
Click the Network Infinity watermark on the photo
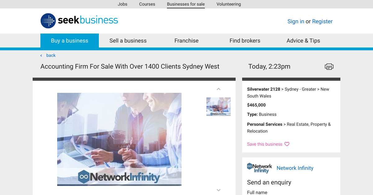click(x=119, y=177)
